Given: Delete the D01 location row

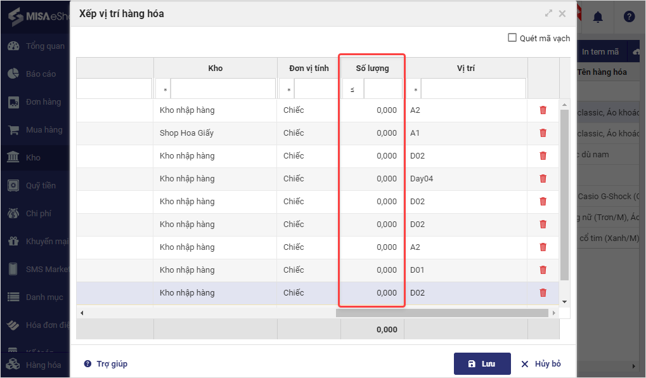Looking at the screenshot, I should 543,270.
